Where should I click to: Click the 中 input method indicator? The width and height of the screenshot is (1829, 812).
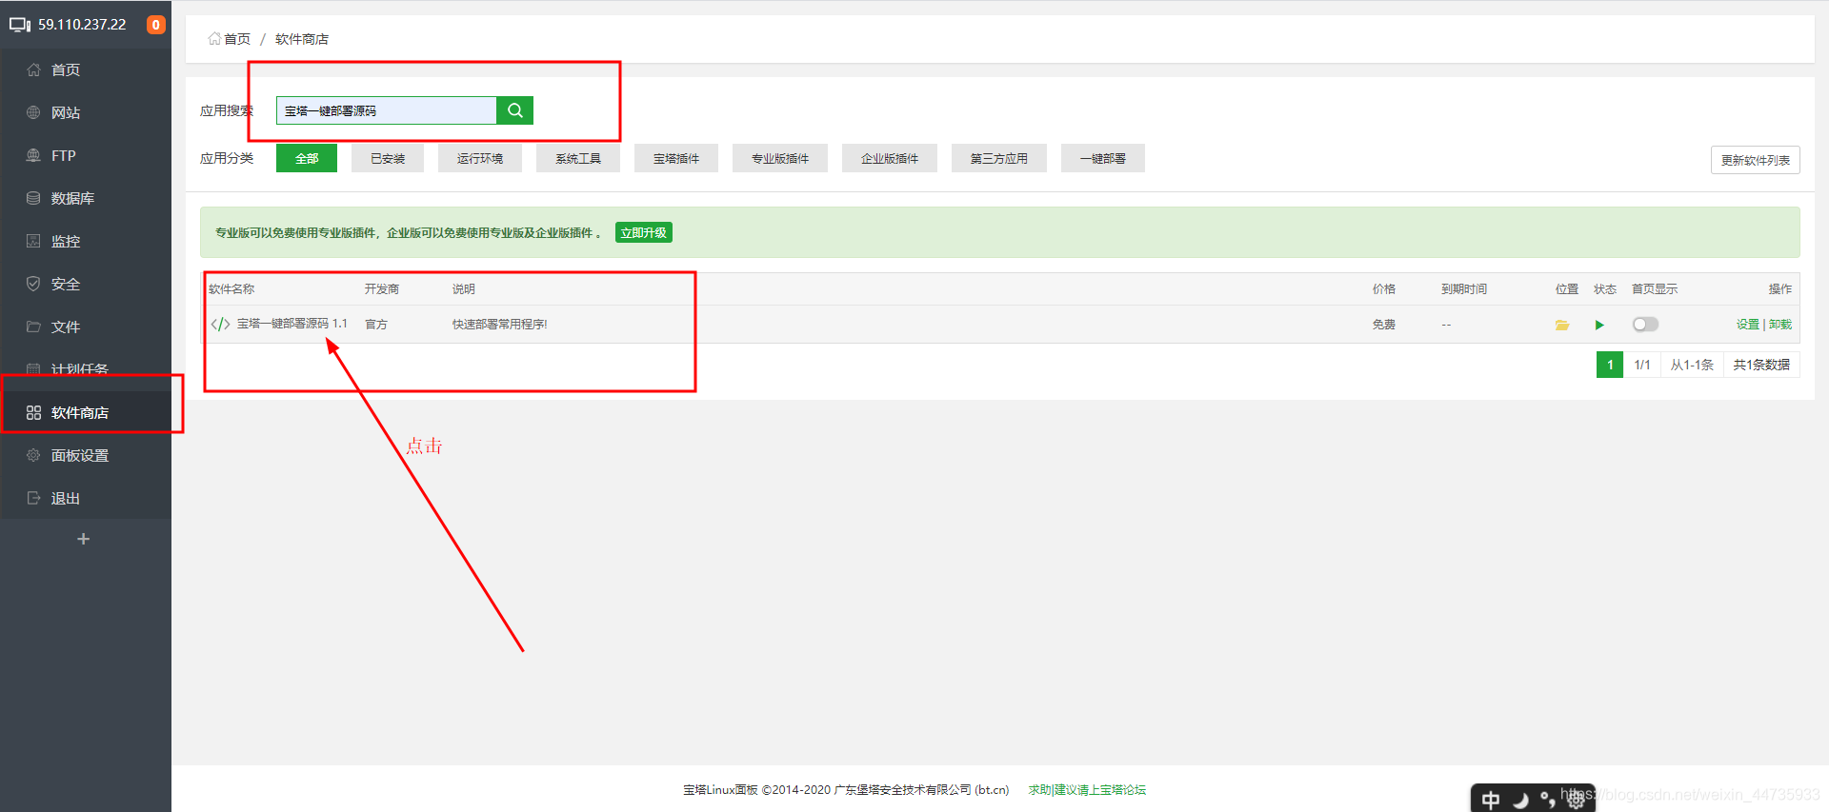pyautogui.click(x=1491, y=800)
